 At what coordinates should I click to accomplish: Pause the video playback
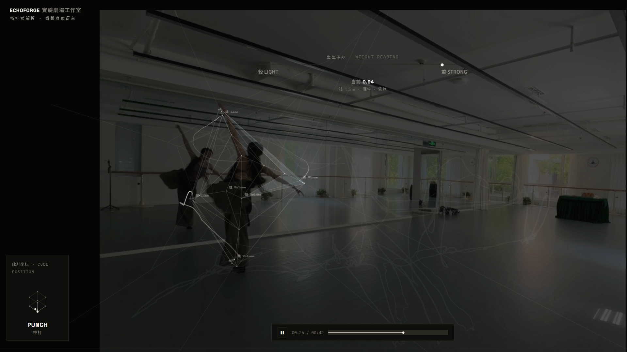pos(282,333)
